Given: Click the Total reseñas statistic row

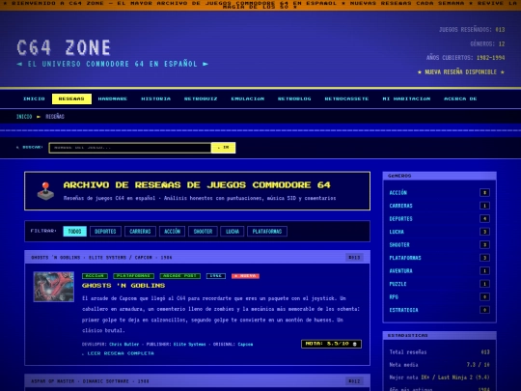Looking at the screenshot, I should coord(439,352).
